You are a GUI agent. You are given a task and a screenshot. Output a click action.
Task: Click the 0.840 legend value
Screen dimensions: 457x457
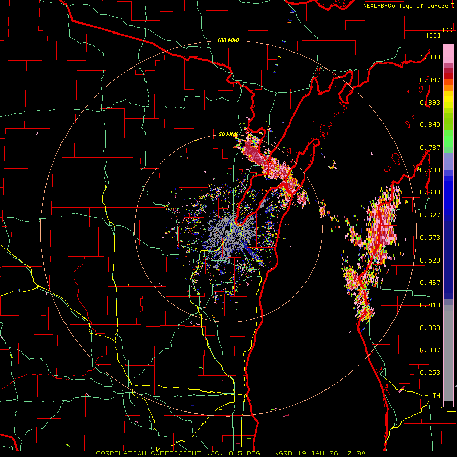[x=430, y=125]
